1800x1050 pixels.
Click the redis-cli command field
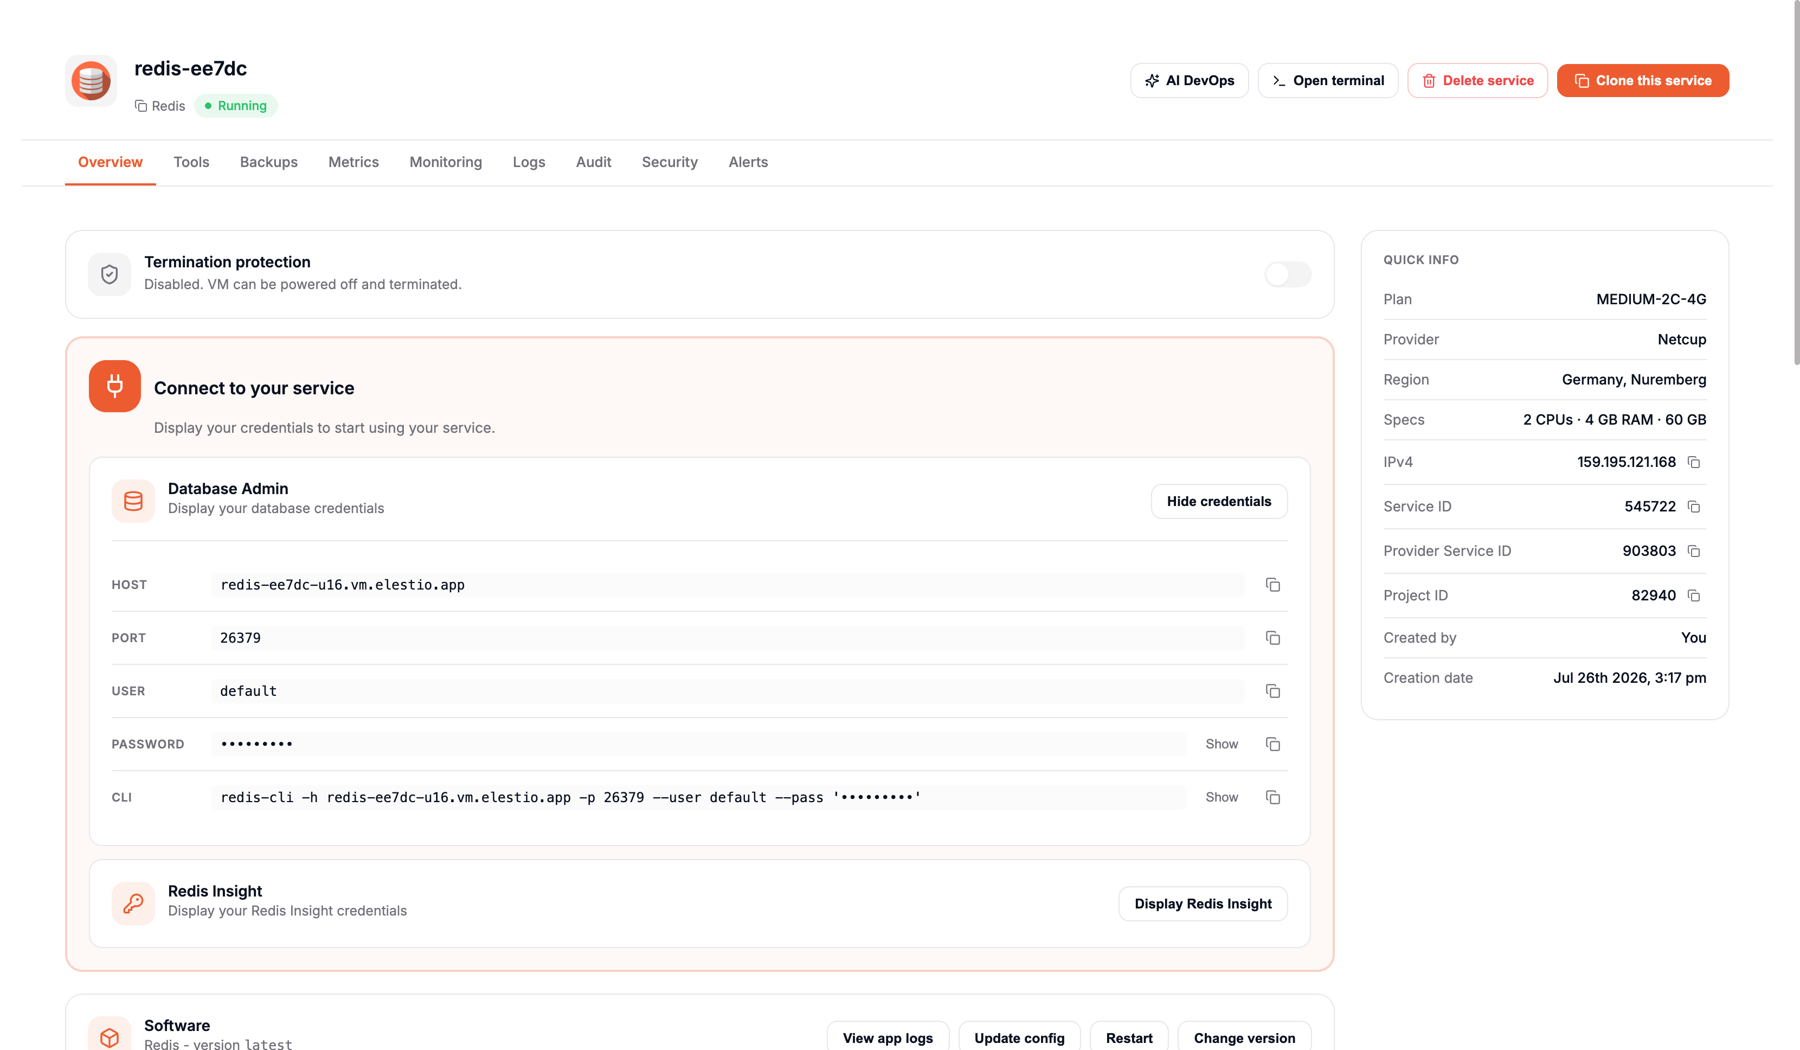click(698, 797)
